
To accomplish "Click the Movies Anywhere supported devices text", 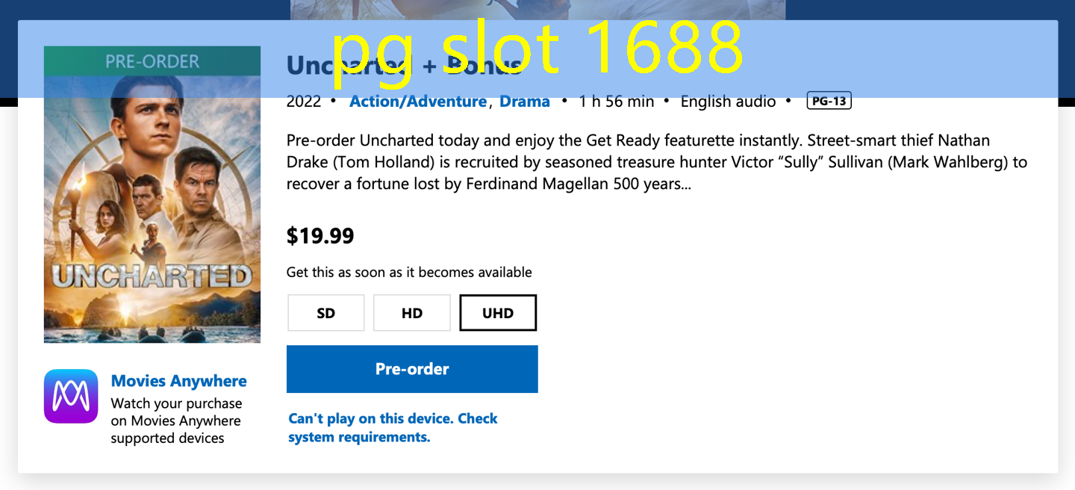I will 176,421.
